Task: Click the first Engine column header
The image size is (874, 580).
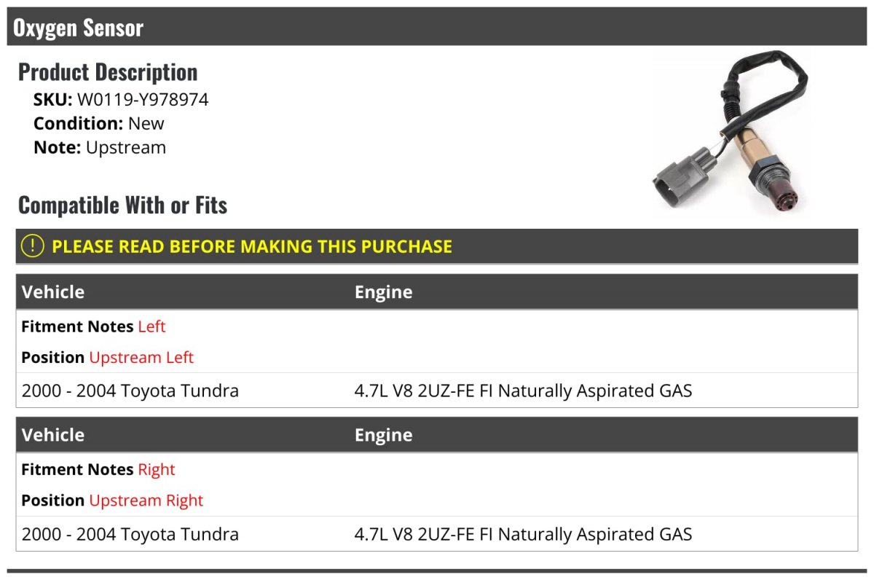Action: pyautogui.click(x=384, y=292)
